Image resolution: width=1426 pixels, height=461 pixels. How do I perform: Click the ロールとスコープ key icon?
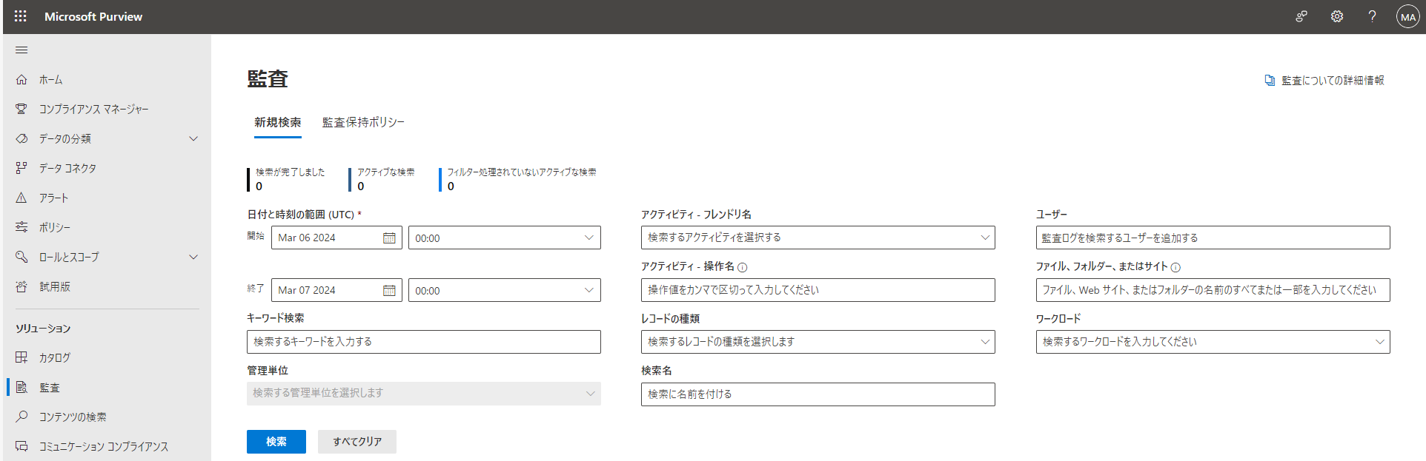point(21,257)
